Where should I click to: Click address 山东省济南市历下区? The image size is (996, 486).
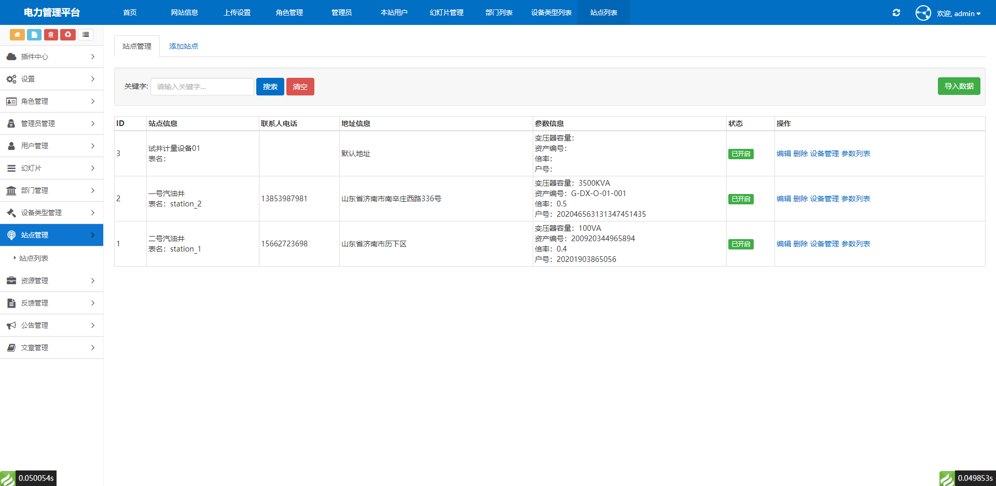point(374,244)
